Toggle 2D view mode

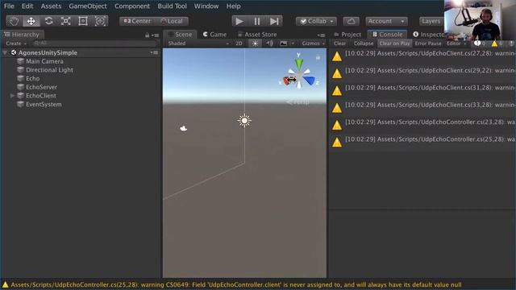coord(239,43)
